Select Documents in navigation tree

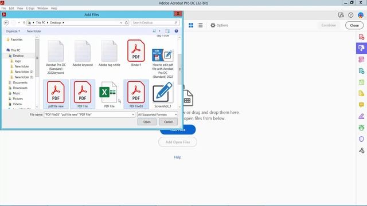(x=20, y=82)
